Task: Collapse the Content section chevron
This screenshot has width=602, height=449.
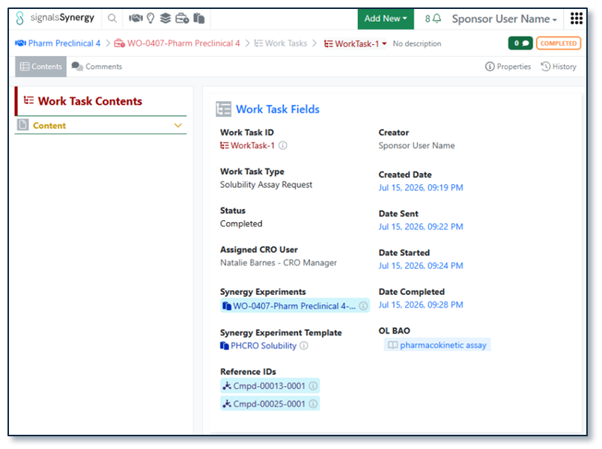Action: (177, 126)
